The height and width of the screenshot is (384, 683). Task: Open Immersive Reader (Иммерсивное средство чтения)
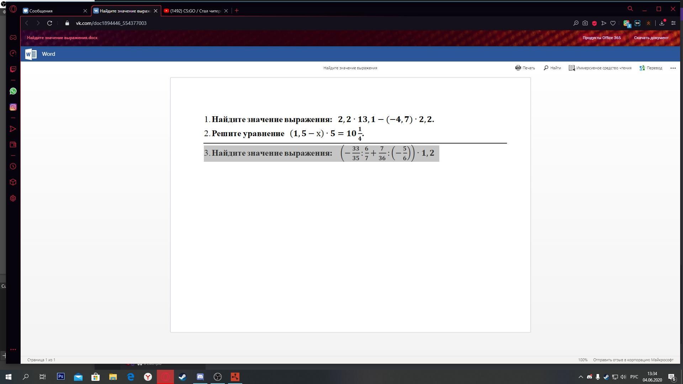click(x=600, y=68)
